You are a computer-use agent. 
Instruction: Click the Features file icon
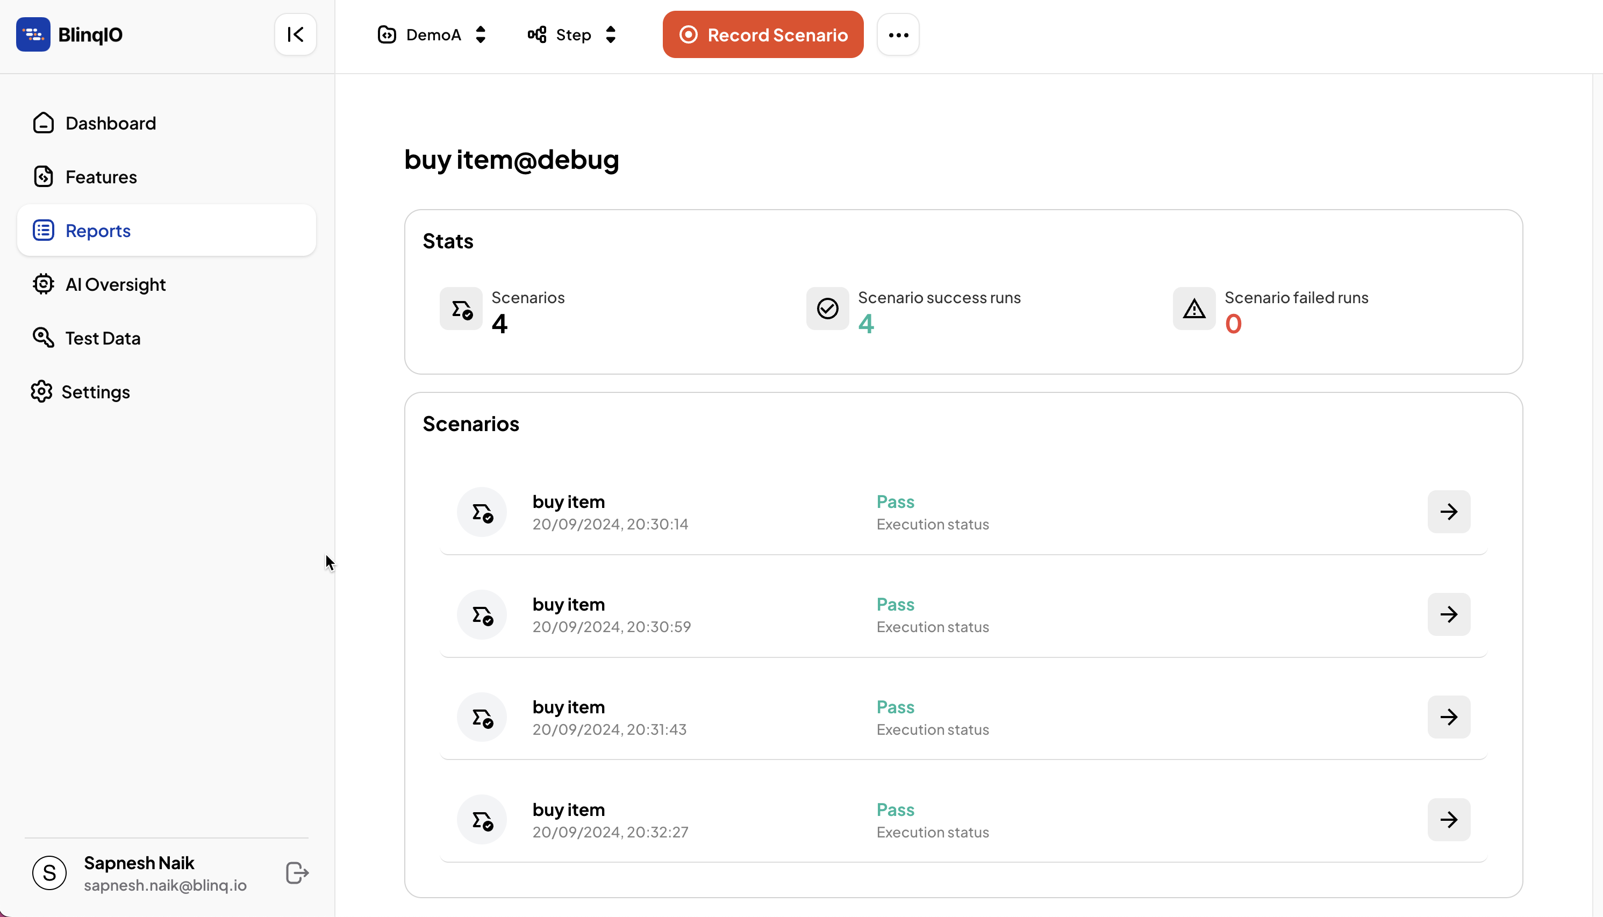coord(44,177)
